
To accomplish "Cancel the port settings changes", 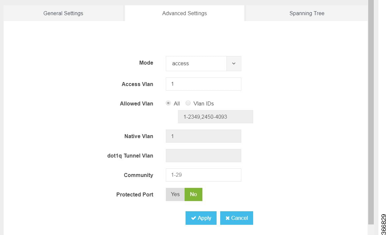I will (x=237, y=218).
